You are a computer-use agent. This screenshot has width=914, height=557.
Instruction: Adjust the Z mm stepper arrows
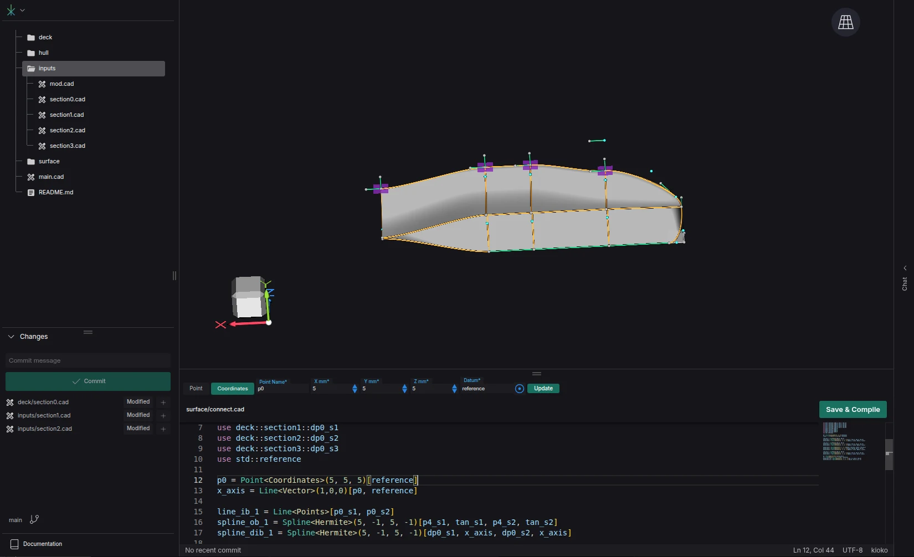[454, 389]
